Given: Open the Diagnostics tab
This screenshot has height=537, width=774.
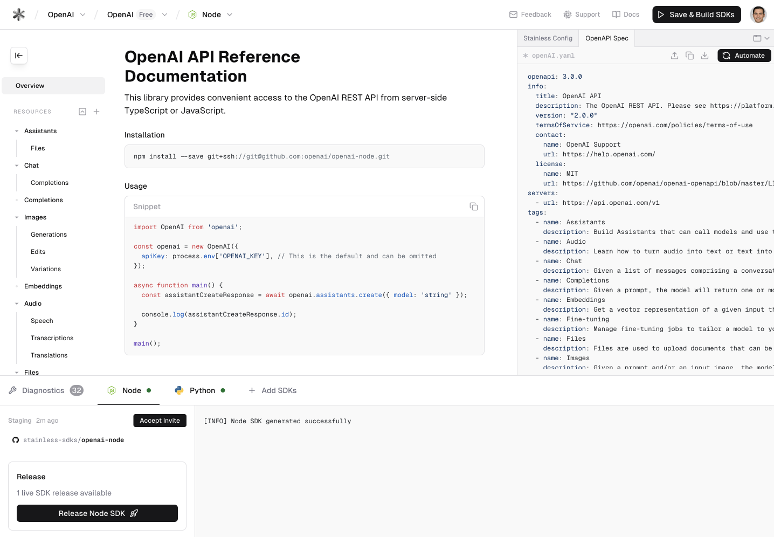Looking at the screenshot, I should coord(46,390).
